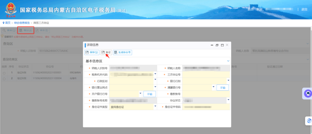
Task: Open the 开户银行行号 dropdown arrow
Action: coord(140,93)
